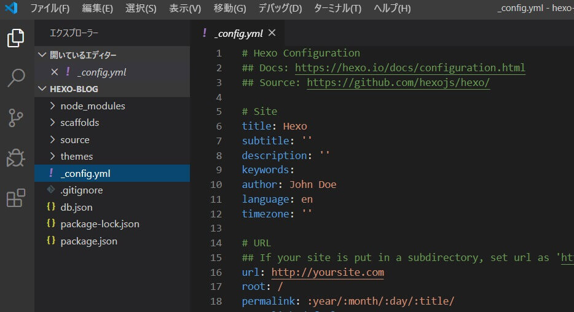574x312 pixels.
Task: Click the HEXO-BLOG section header text
Action: tap(74, 89)
